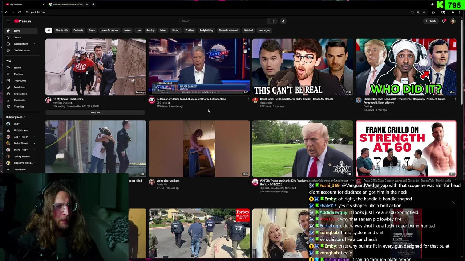Open Your clips from sidebar
This screenshot has width=465, height=261.
pyautogui.click(x=21, y=107)
